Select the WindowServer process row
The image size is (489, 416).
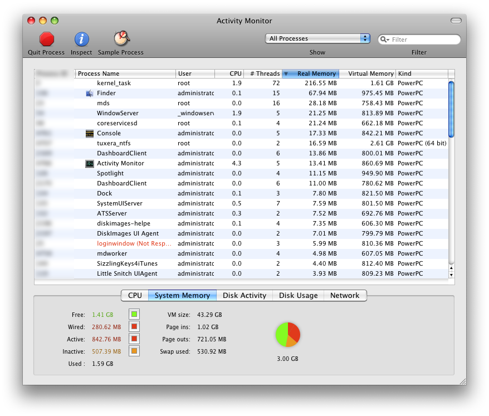coord(242,113)
